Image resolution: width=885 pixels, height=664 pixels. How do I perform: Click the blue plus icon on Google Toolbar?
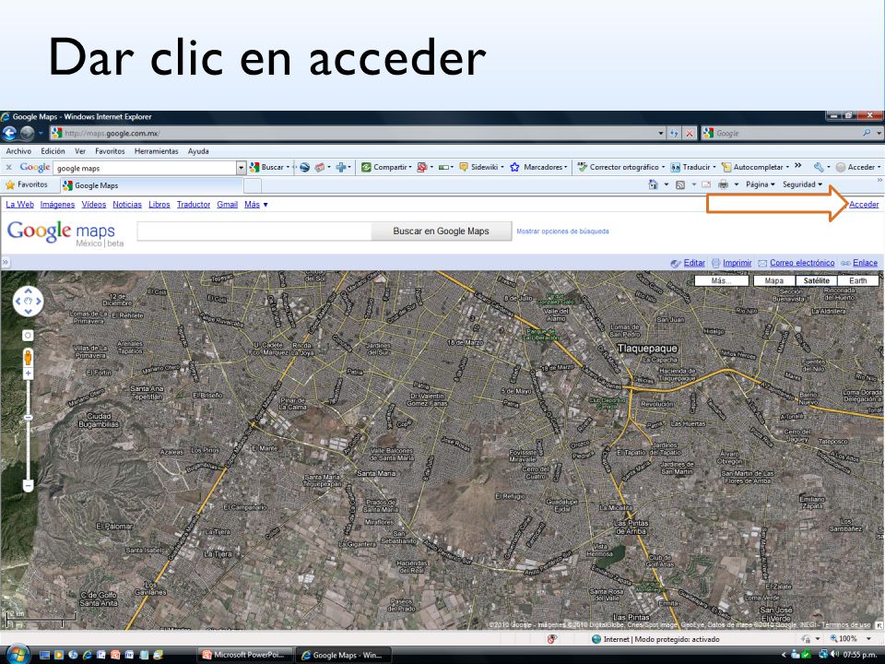[343, 167]
